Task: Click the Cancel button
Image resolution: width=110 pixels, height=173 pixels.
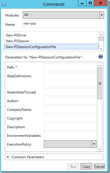Action: 99,166
